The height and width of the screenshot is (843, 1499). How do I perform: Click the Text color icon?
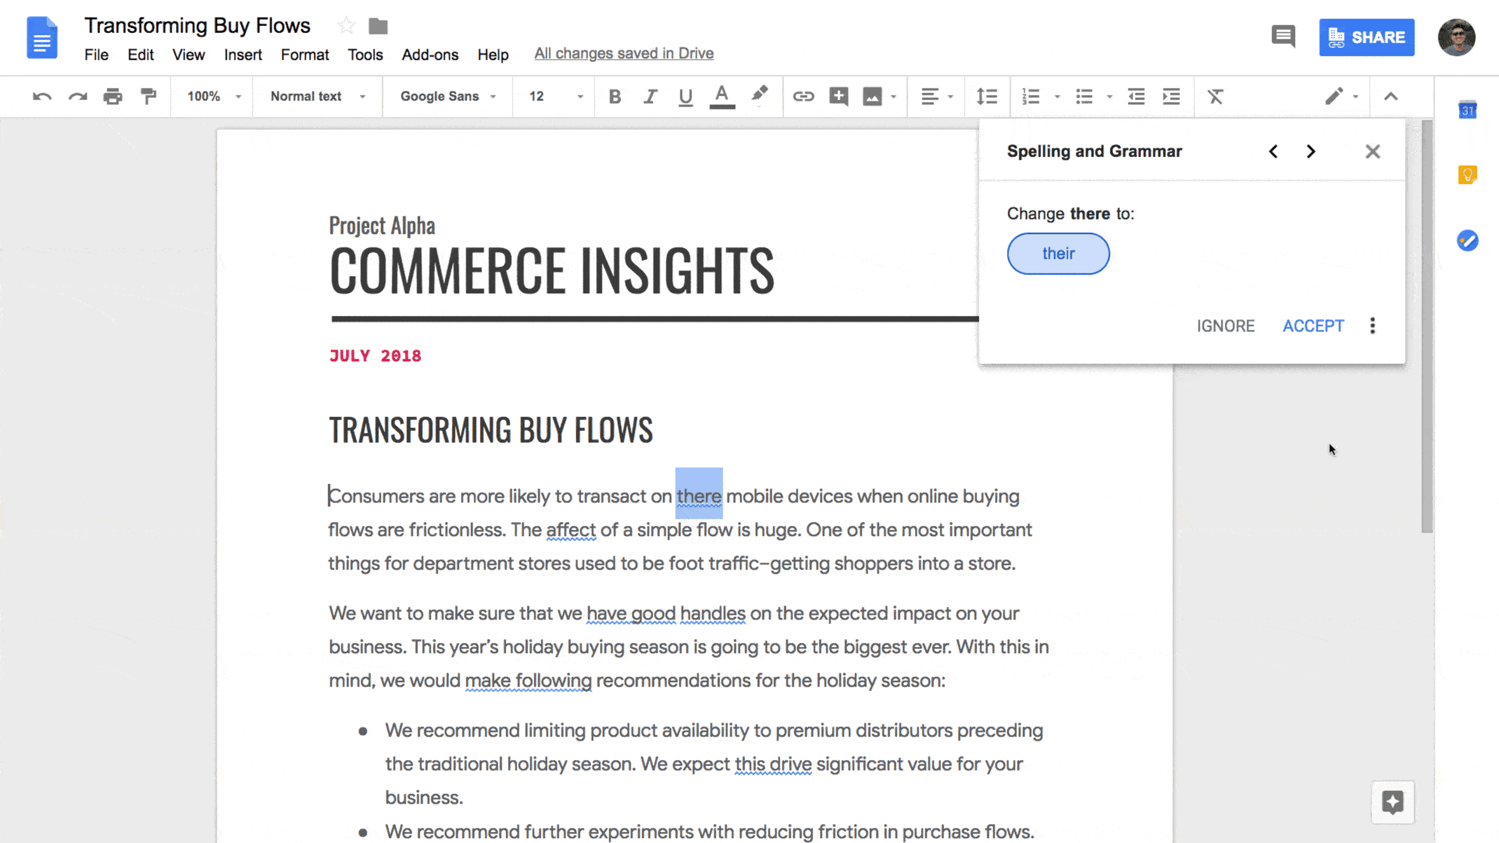[x=722, y=96]
